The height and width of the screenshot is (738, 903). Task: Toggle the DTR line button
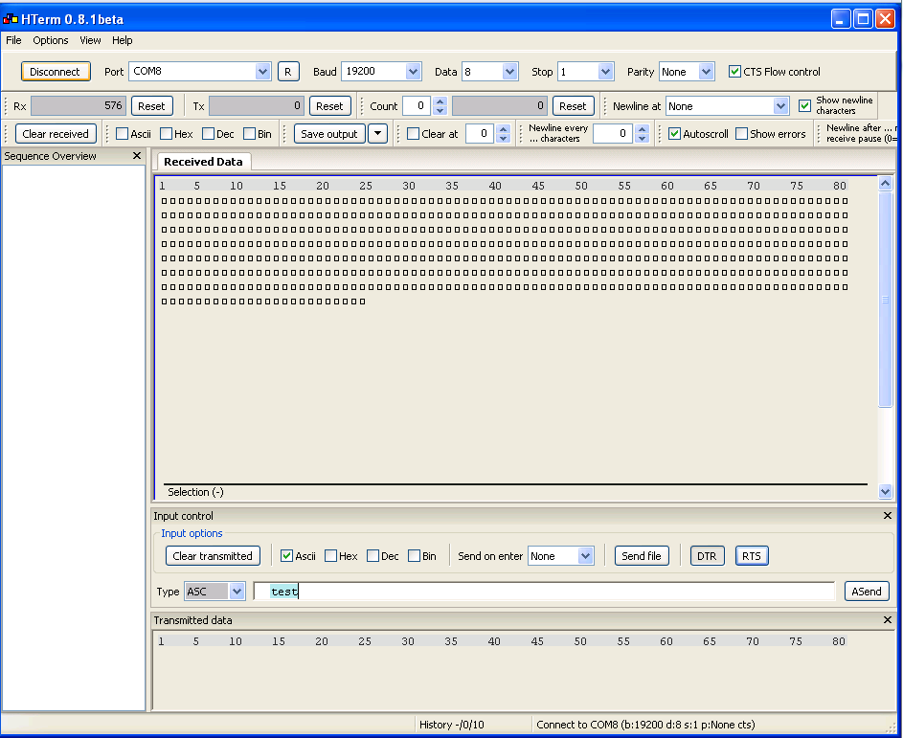click(707, 555)
